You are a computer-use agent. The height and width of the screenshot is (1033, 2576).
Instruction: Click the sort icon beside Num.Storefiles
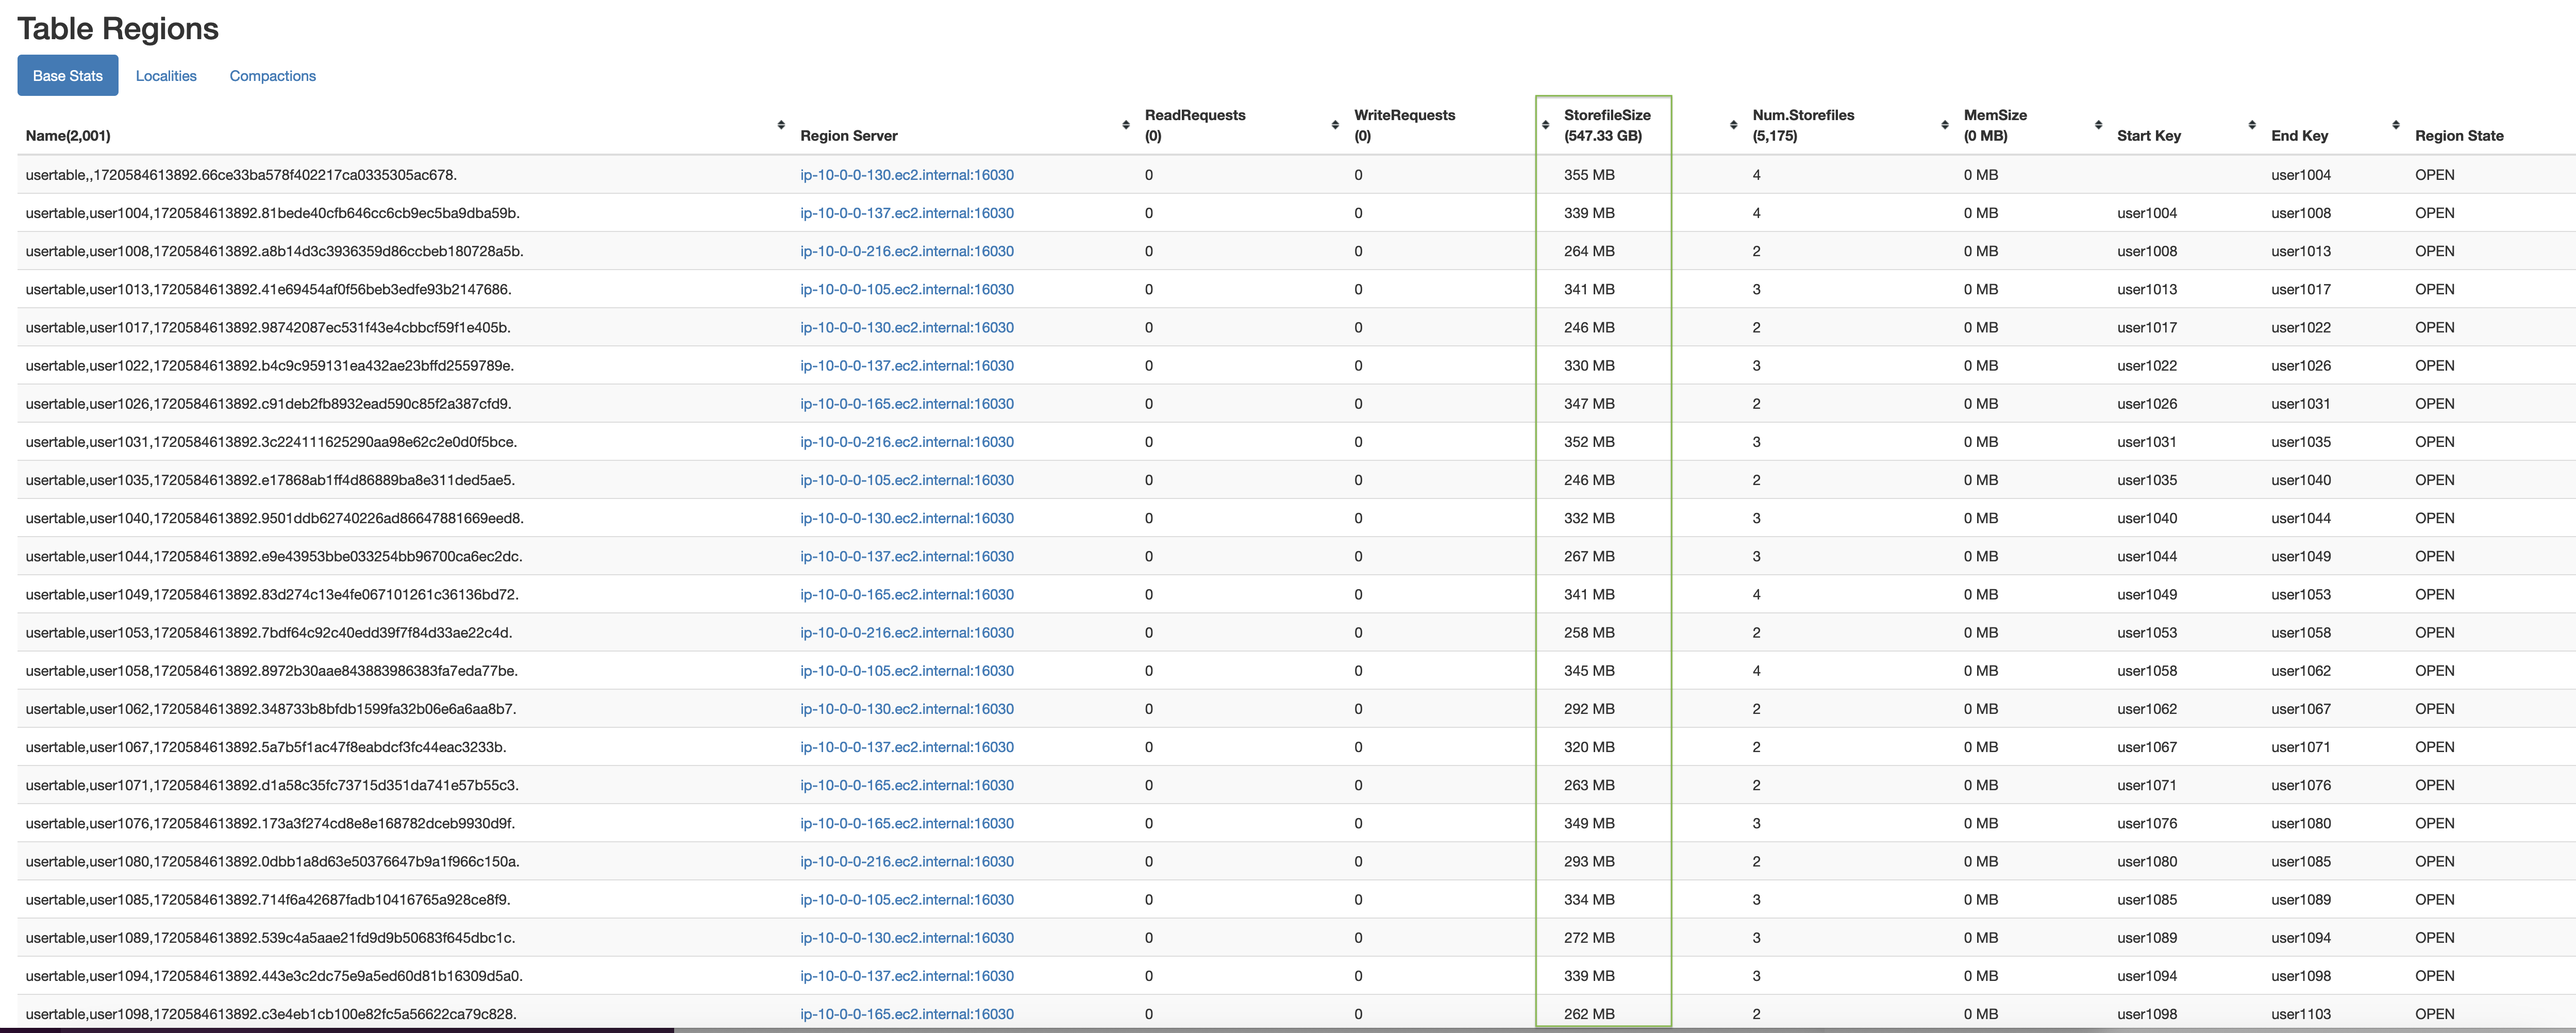coord(1733,125)
